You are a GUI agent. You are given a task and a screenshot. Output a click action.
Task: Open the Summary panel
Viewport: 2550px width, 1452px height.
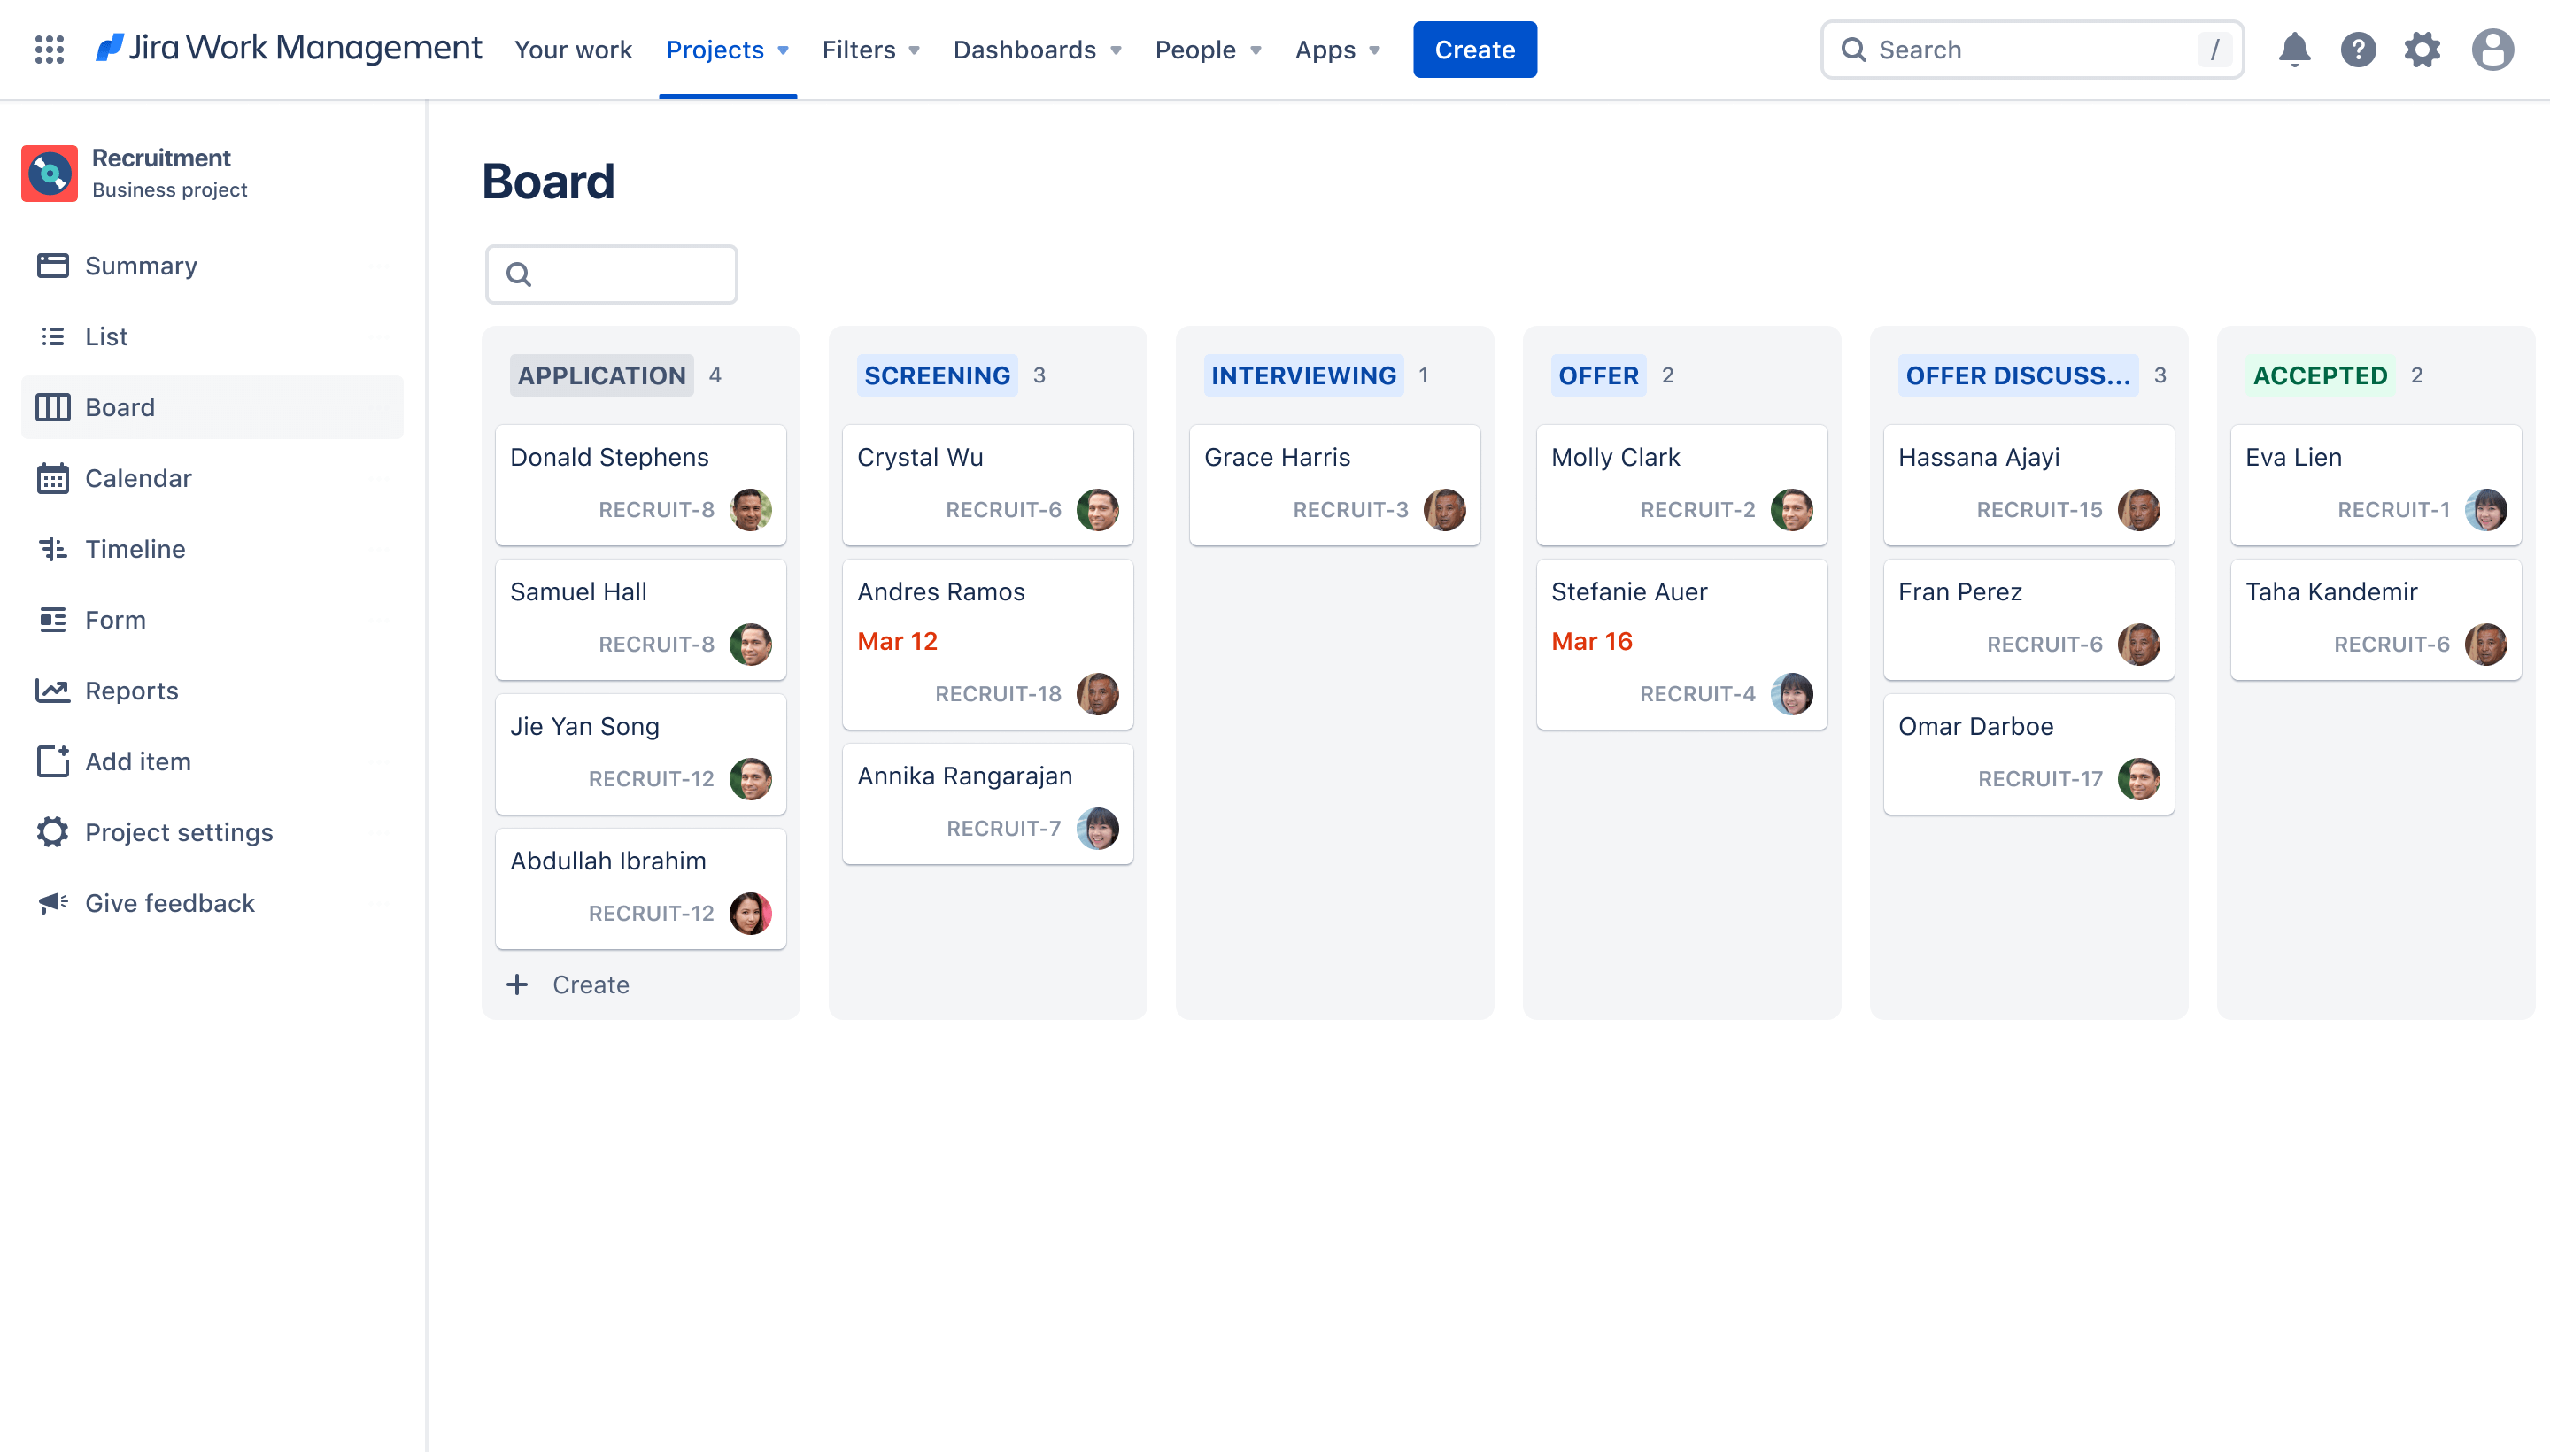(142, 265)
